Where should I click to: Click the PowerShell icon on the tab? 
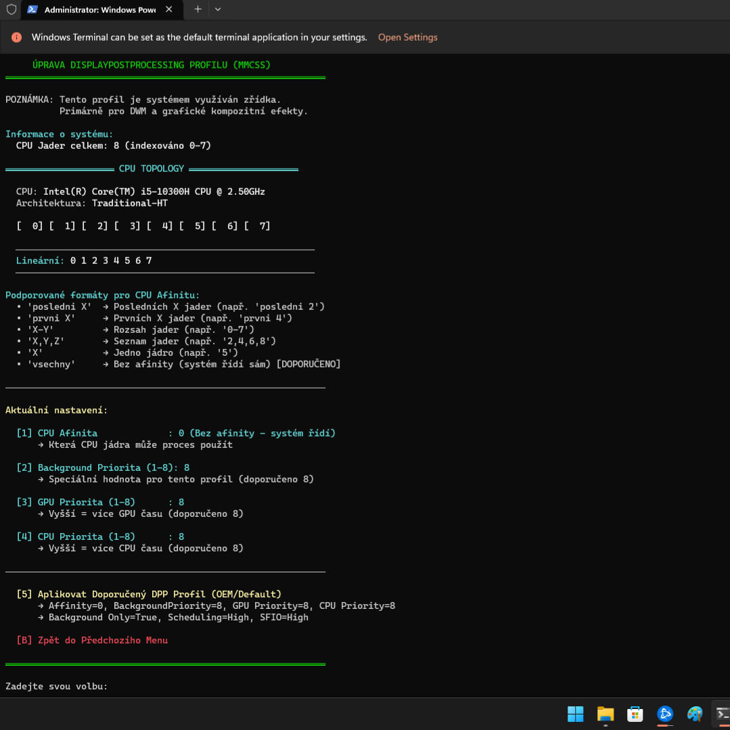(32, 9)
